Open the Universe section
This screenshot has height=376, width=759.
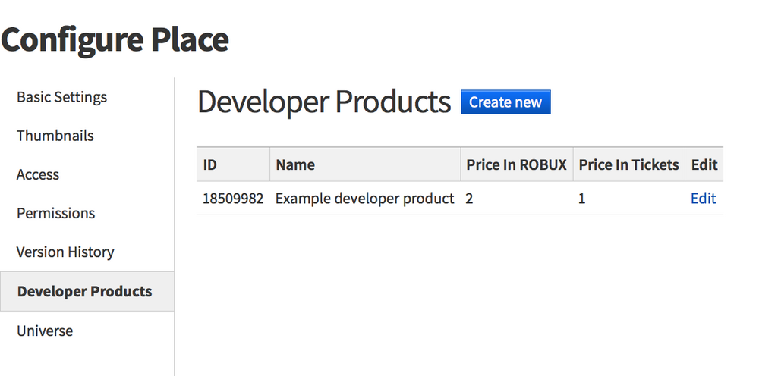[x=45, y=331]
